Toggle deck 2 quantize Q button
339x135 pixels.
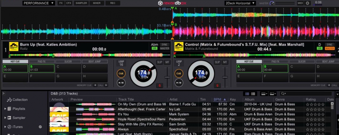pyautogui.click(x=217, y=85)
